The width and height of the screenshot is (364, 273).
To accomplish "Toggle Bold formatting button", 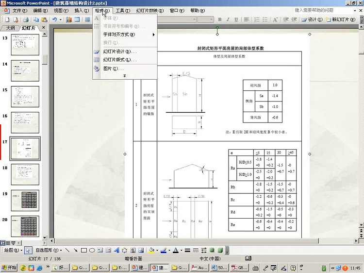I will click(219, 19).
